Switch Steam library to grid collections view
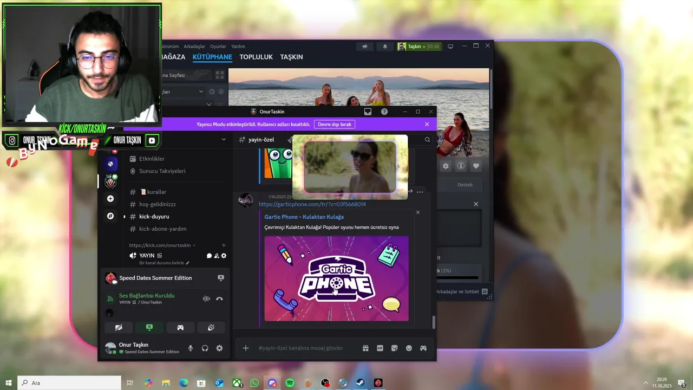 click(x=219, y=75)
